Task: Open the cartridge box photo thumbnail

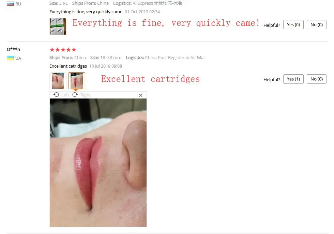Action: point(58,26)
